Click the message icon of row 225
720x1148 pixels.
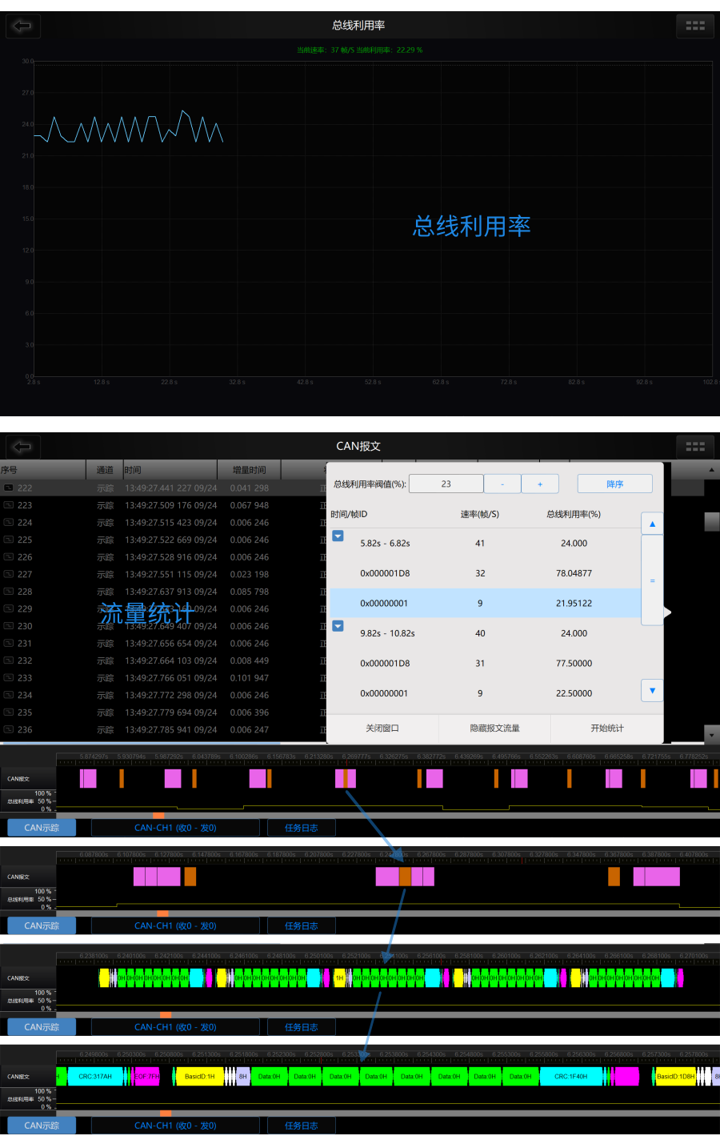[8, 540]
